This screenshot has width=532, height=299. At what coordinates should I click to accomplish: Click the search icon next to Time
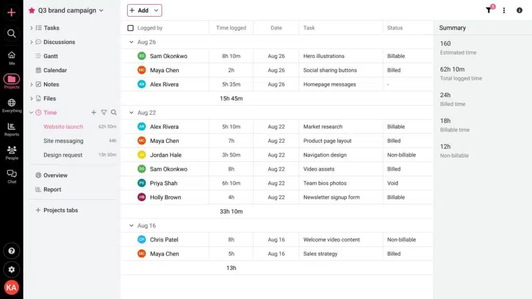click(x=114, y=112)
